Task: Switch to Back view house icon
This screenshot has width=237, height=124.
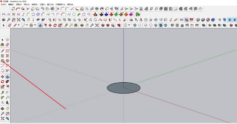Action: [192, 25]
